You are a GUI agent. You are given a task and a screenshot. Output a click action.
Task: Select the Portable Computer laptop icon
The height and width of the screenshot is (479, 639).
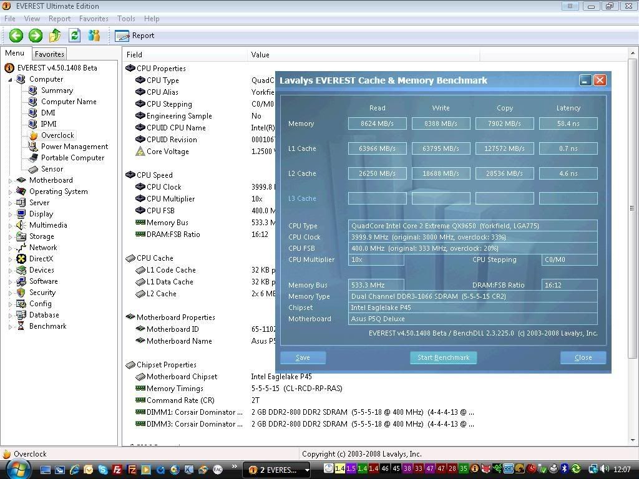coord(33,158)
